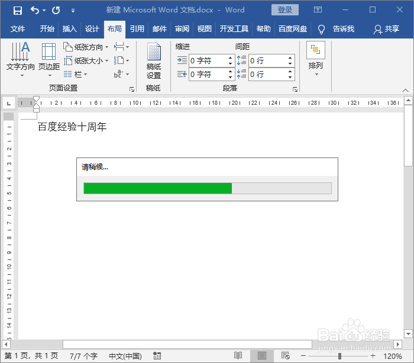Open the 百度网盘 tab
414x363 pixels.
tap(293, 28)
